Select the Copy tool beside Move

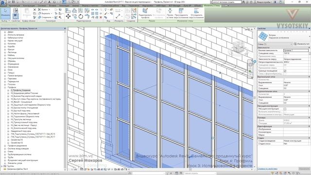[x=74, y=16]
